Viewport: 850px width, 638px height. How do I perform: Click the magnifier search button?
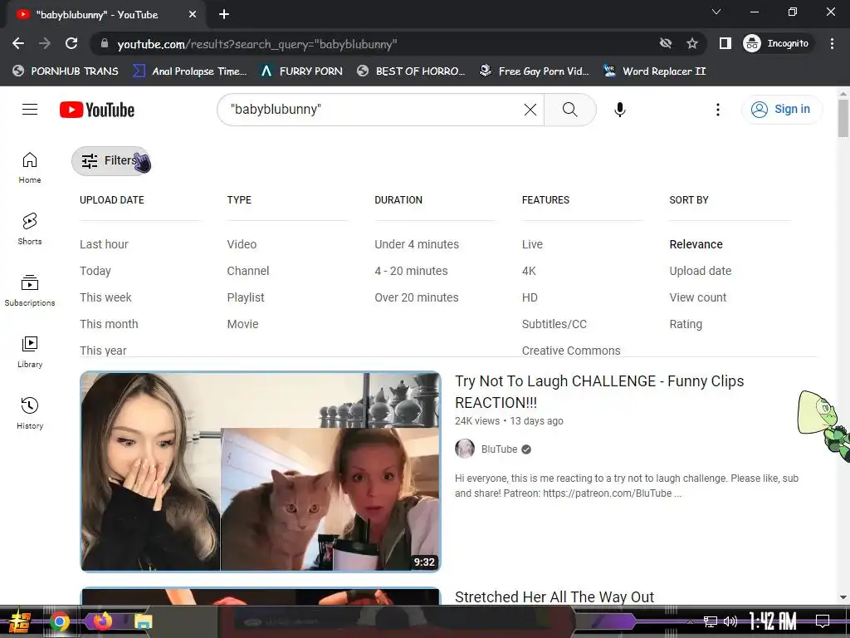[569, 110]
